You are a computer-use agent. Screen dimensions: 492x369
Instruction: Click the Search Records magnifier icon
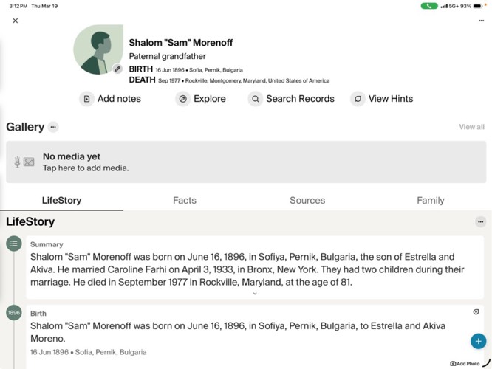255,99
